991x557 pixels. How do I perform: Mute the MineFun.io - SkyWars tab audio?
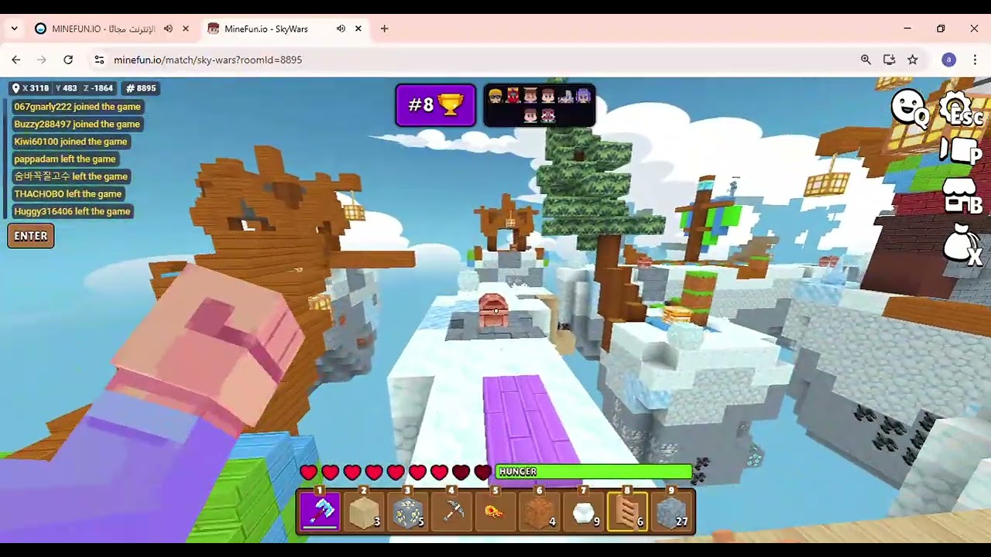[341, 29]
